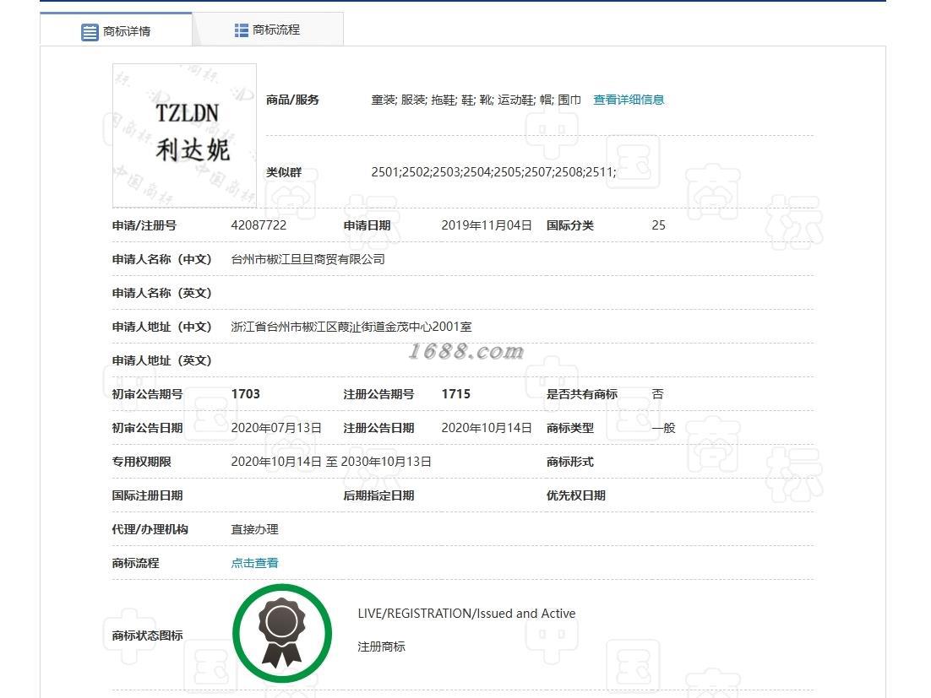Select the 注册商标 status text

click(x=381, y=647)
